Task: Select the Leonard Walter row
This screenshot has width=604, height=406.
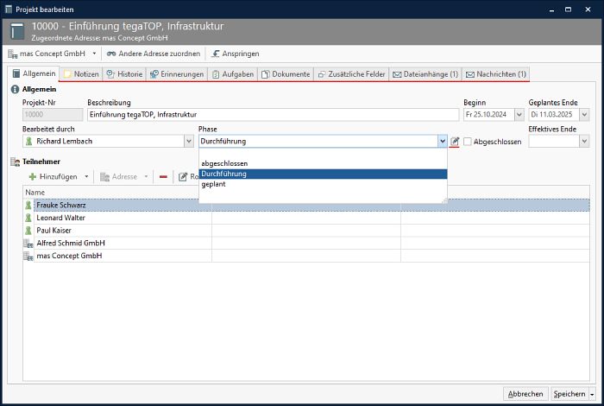Action: [306, 218]
